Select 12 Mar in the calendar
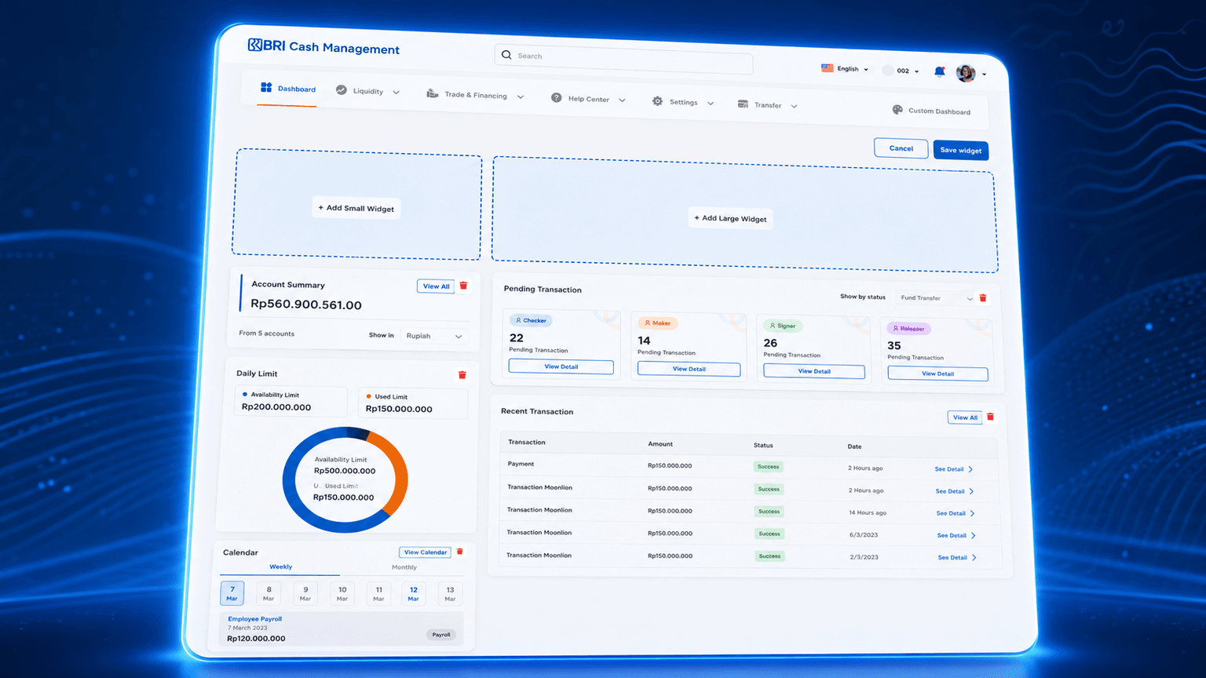The width and height of the screenshot is (1206, 678). (413, 593)
